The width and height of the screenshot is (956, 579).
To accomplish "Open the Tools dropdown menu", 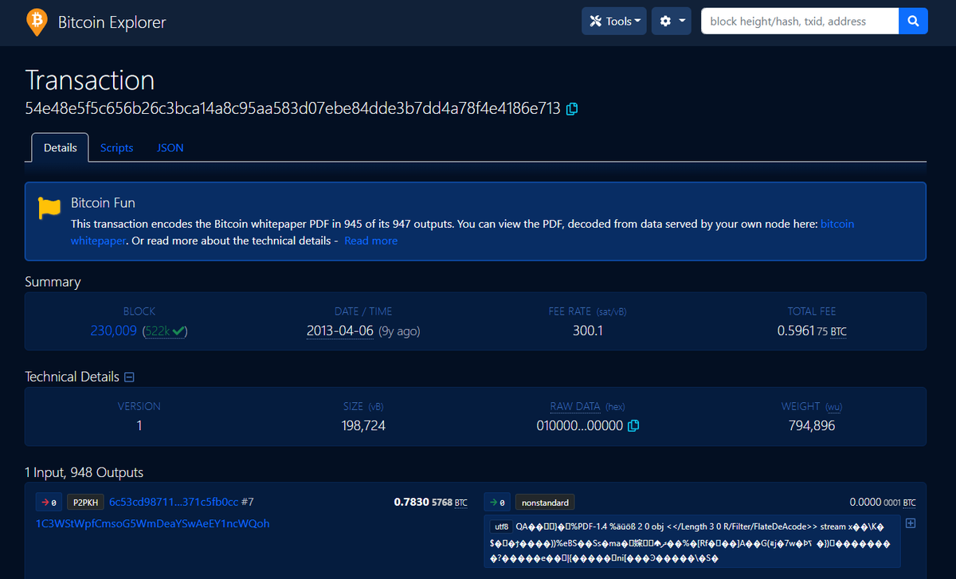I will pyautogui.click(x=614, y=22).
